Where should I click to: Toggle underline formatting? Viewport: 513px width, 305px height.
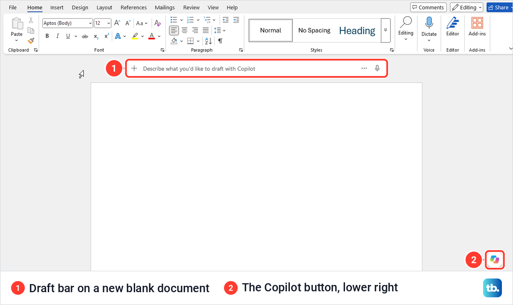click(68, 36)
